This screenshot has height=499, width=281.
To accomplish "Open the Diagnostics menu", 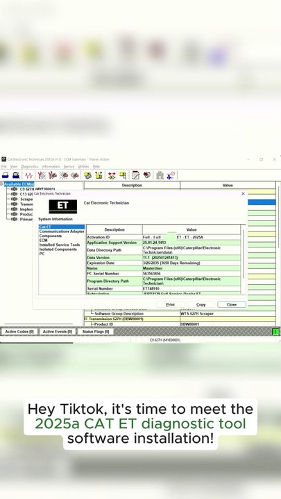I will (x=30, y=166).
